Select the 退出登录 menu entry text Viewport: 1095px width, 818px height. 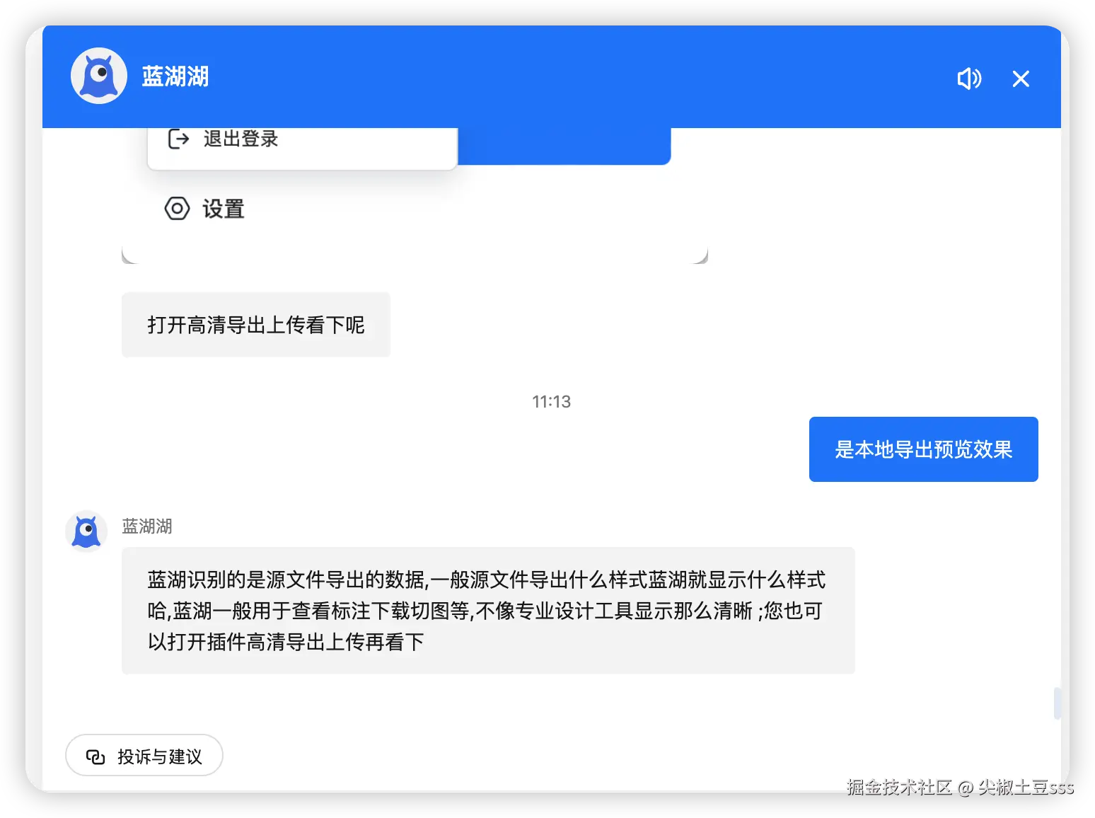[241, 139]
